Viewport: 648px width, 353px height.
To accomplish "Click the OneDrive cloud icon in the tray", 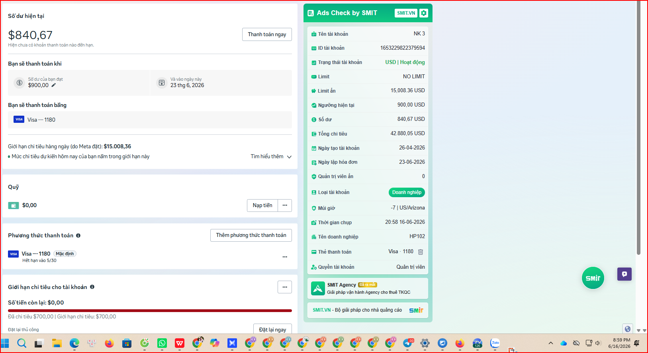I will point(564,343).
